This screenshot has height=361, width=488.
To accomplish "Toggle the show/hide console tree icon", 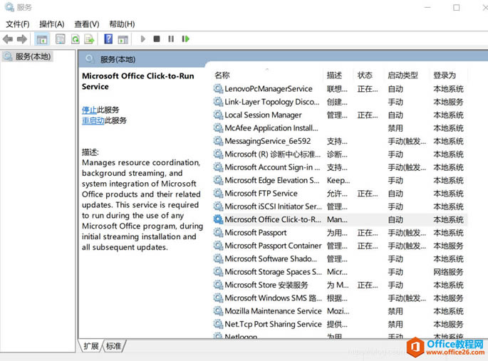I will click(x=42, y=39).
